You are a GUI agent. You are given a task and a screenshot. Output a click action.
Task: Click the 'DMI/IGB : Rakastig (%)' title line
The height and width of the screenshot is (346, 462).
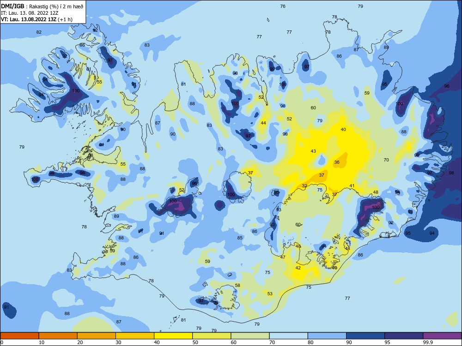43,6
